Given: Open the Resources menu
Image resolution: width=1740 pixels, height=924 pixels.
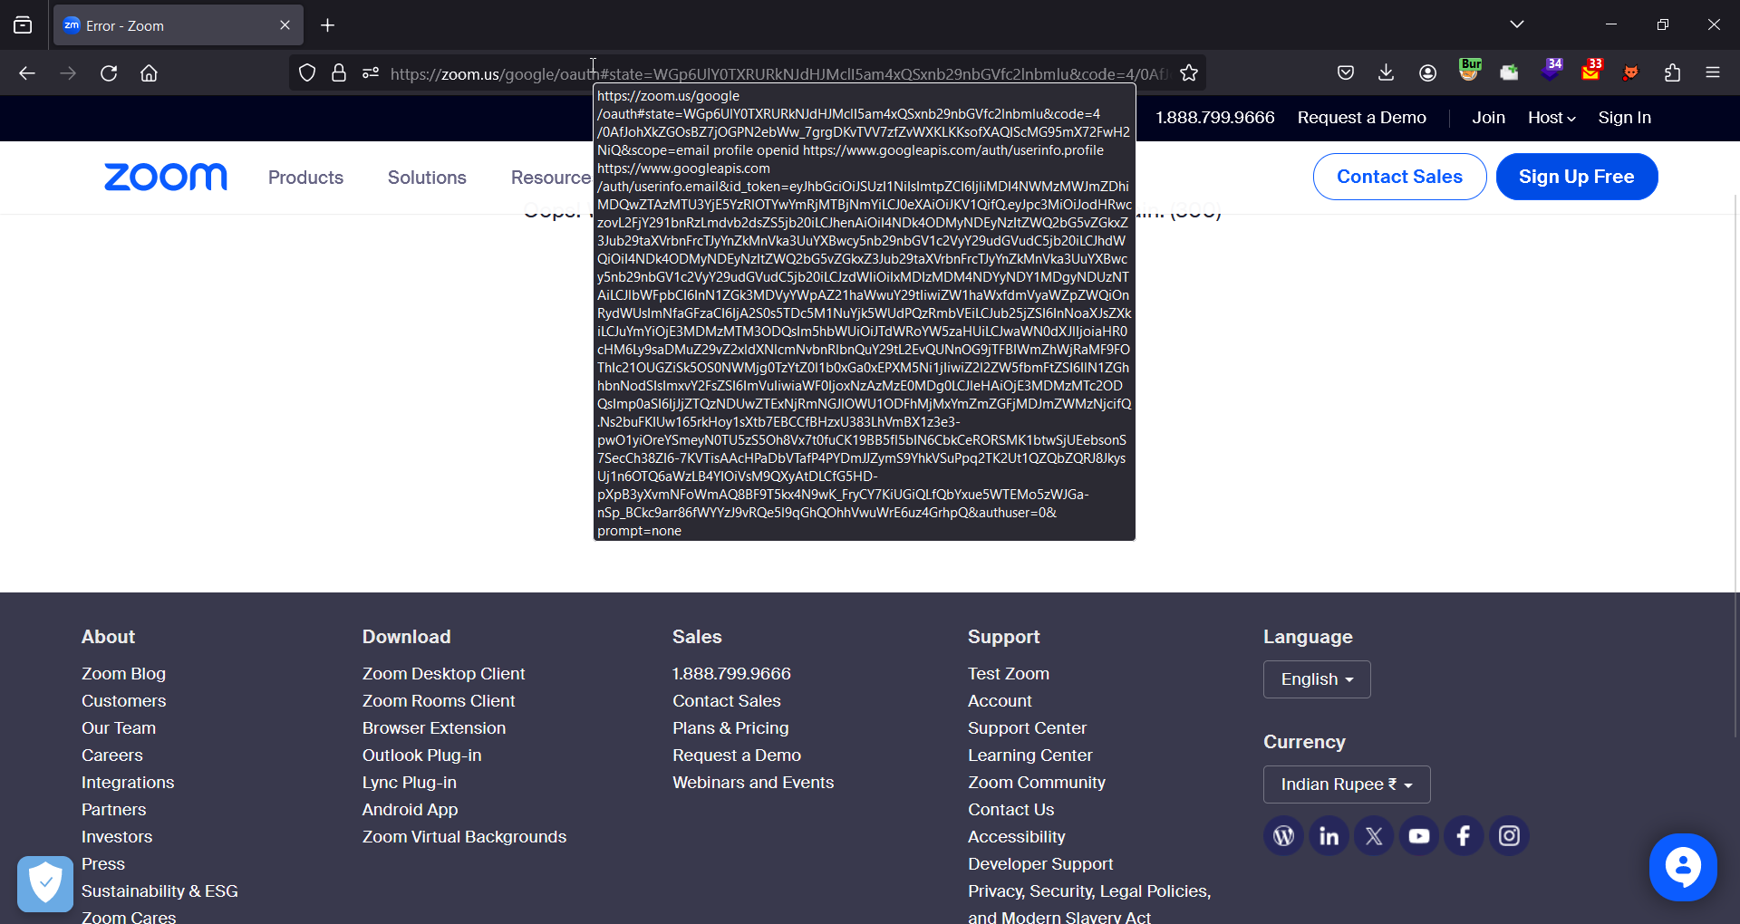Looking at the screenshot, I should tap(551, 178).
